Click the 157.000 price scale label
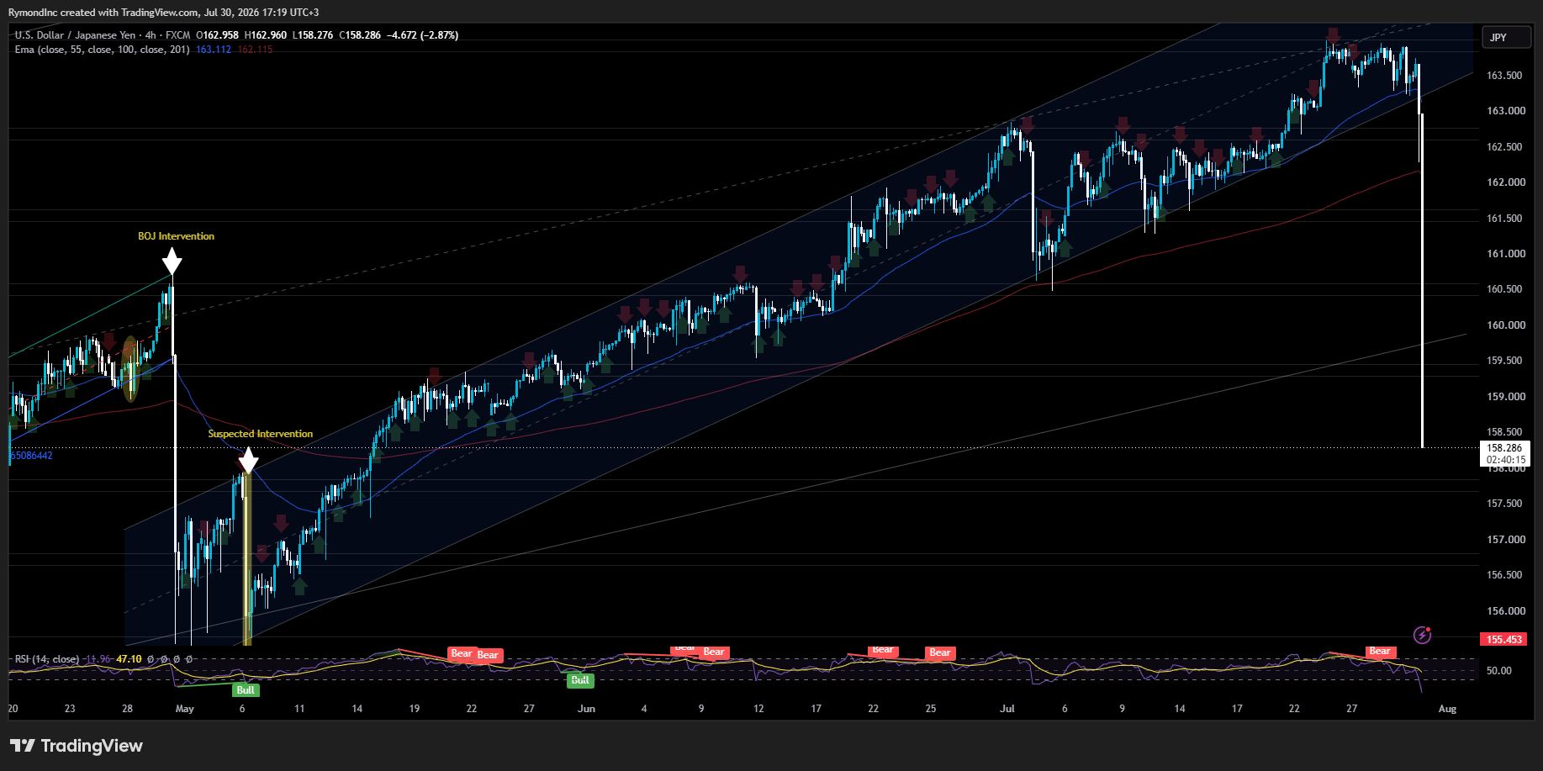Viewport: 1543px width, 771px height. pyautogui.click(x=1506, y=540)
